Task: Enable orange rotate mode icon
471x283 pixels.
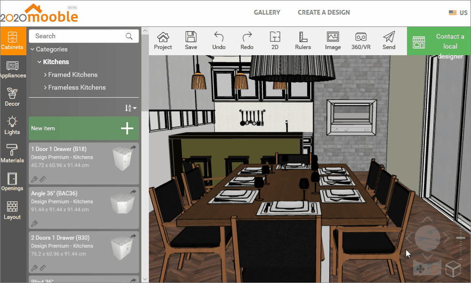Action: click(x=434, y=269)
